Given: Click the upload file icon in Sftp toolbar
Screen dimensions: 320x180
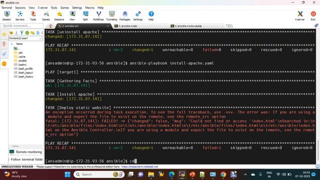Looking at the screenshot, I should click(x=21, y=33).
